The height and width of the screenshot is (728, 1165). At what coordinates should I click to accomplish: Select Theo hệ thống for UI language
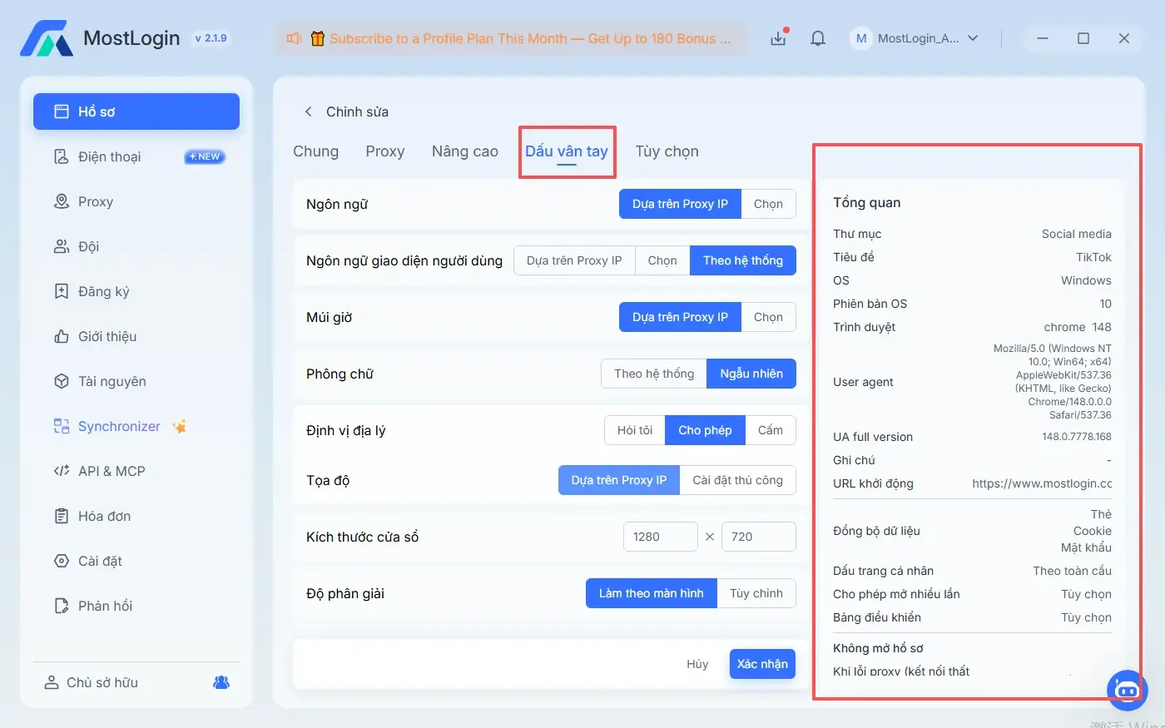743,260
